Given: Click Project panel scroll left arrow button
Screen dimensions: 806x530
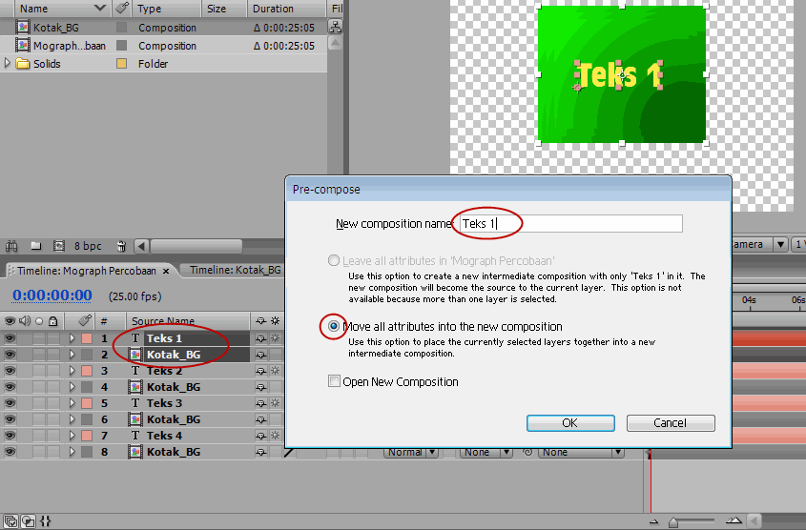Looking at the screenshot, I should coord(141,246).
